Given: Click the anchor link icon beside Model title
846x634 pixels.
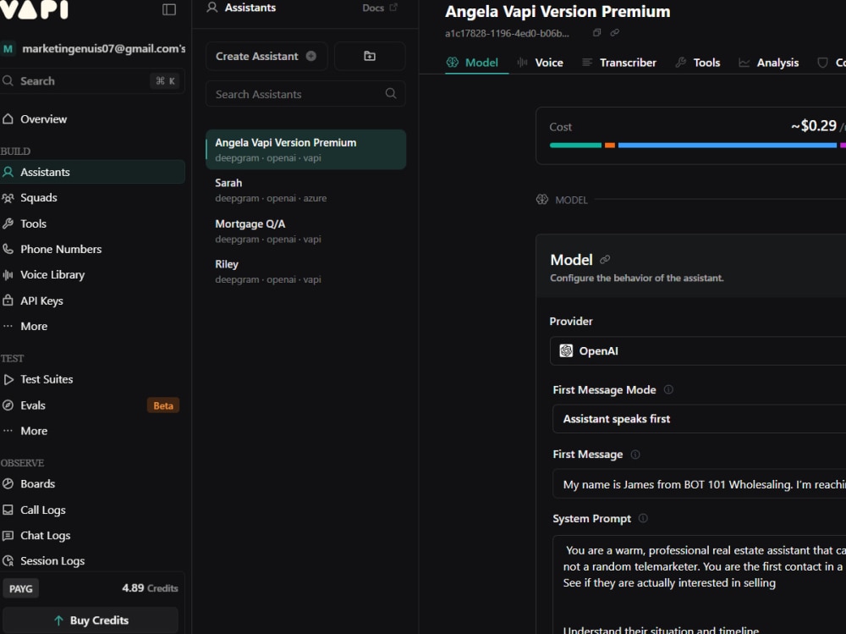Looking at the screenshot, I should [605, 260].
